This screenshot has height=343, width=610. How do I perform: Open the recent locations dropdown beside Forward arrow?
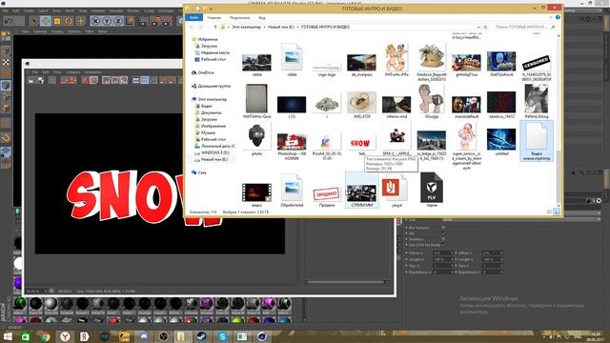(x=208, y=27)
